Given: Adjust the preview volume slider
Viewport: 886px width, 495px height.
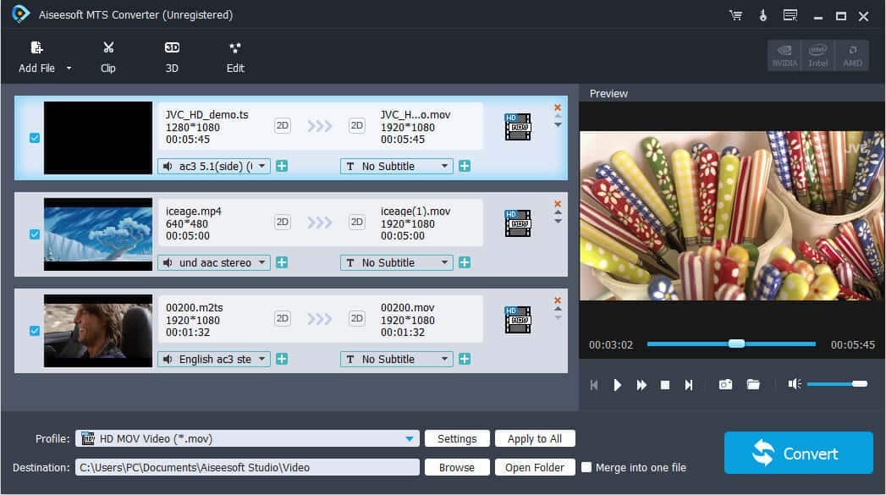Looking at the screenshot, I should pyautogui.click(x=837, y=384).
